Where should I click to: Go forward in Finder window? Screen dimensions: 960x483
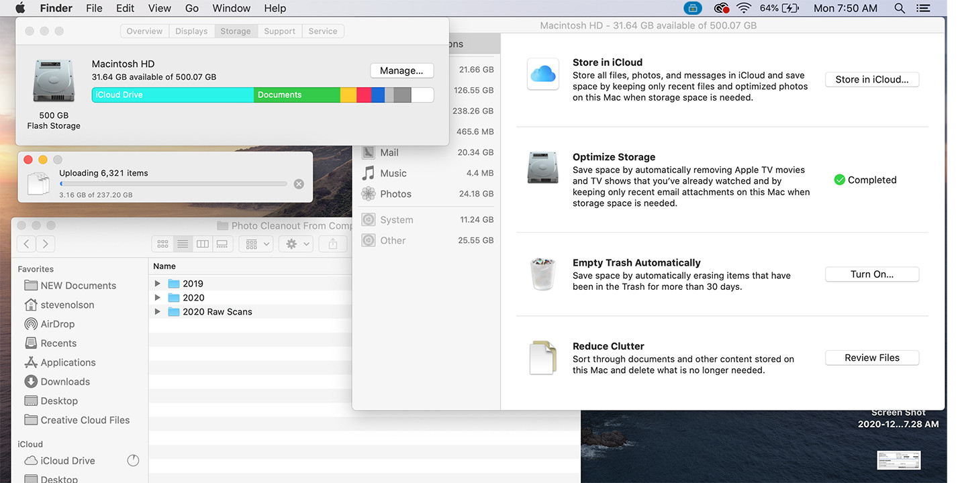45,244
